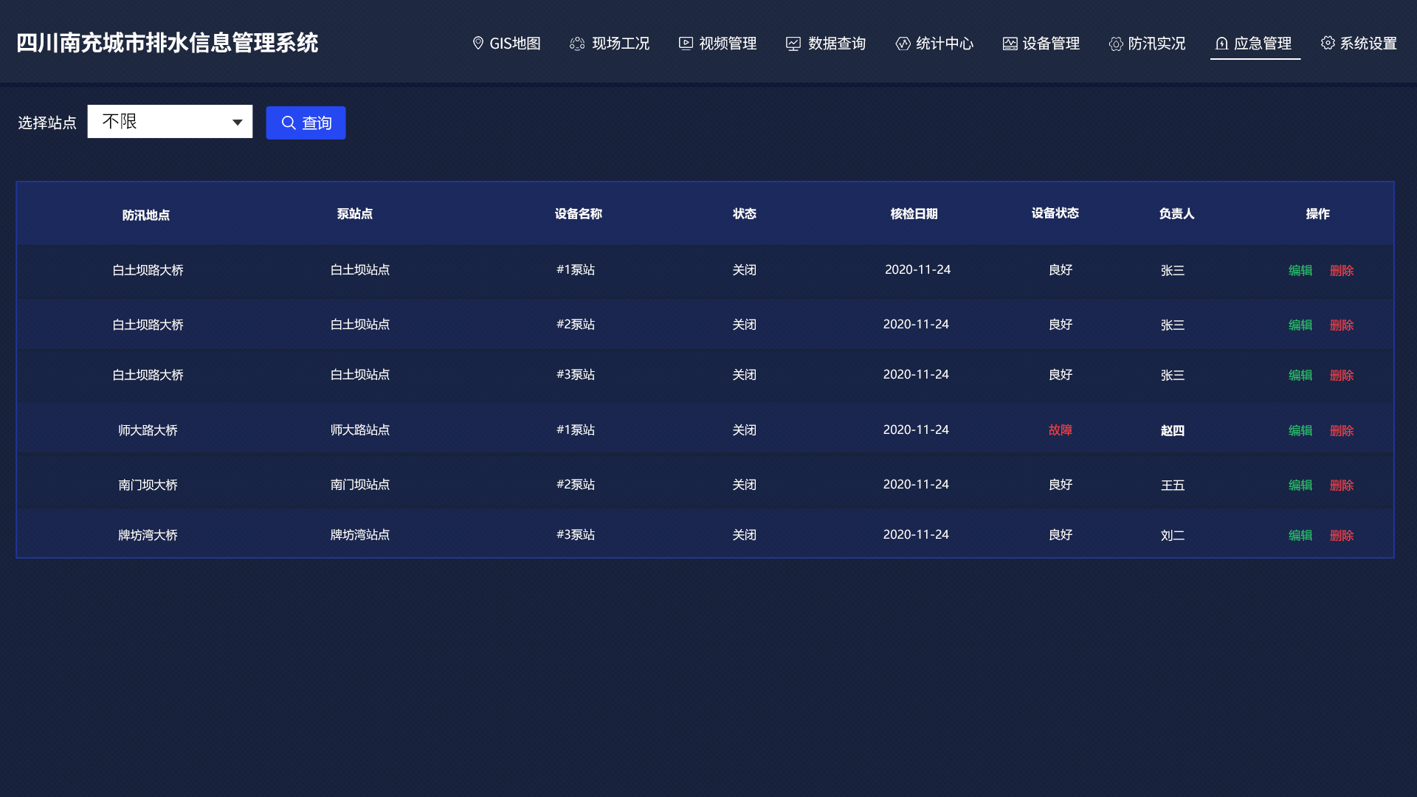
Task: Click the red 故障 status cell
Action: (x=1061, y=430)
